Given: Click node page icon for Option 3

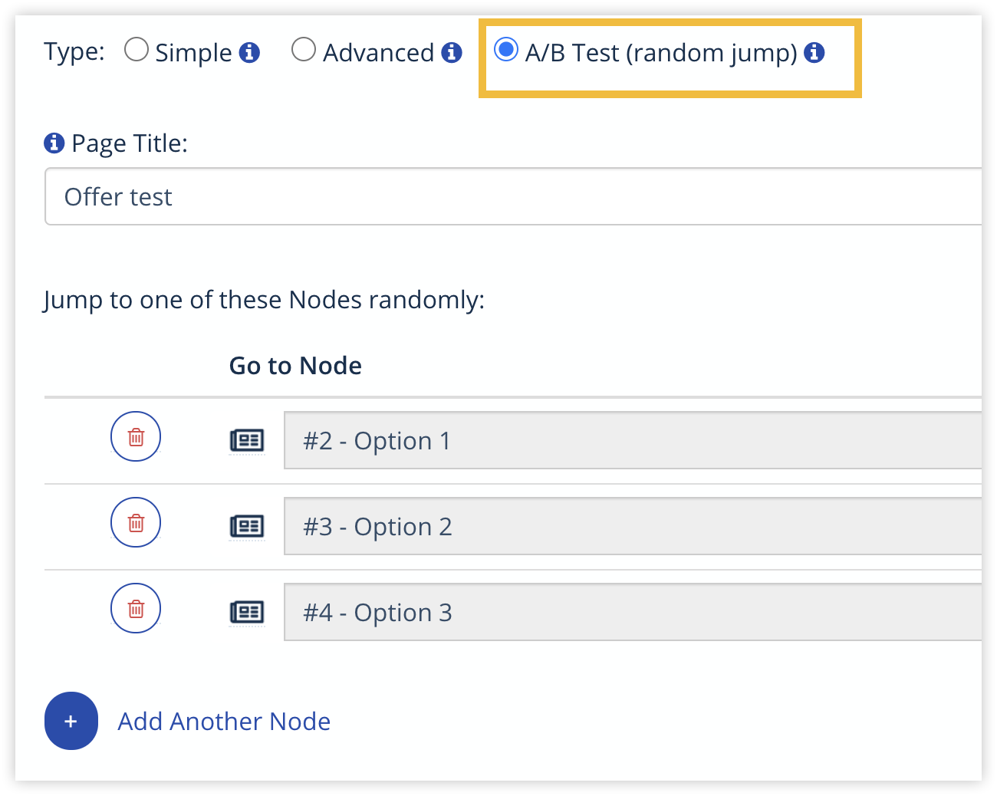Looking at the screenshot, I should pyautogui.click(x=247, y=612).
